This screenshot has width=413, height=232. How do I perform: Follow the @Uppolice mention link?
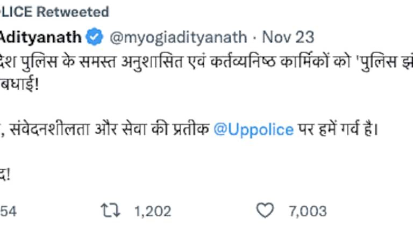253,130
